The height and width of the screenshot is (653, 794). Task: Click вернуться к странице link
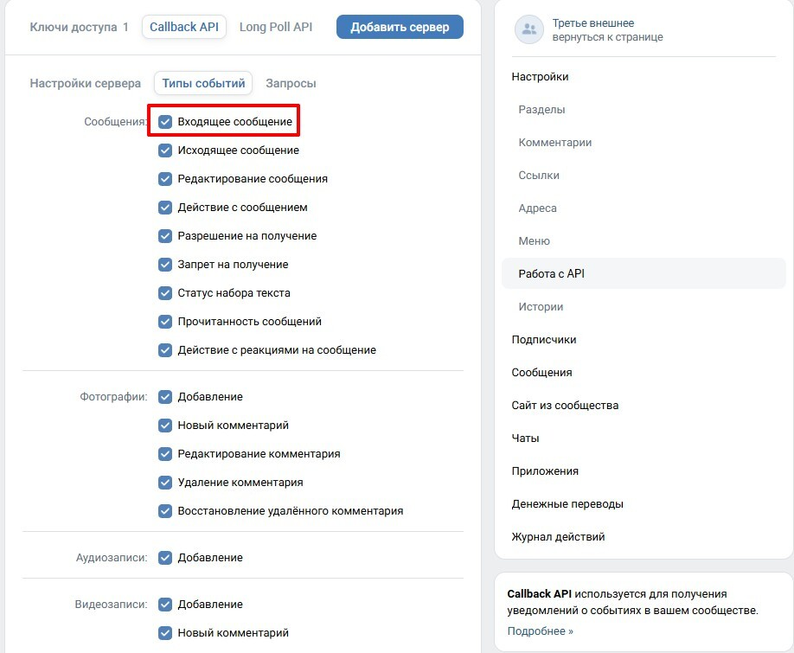(607, 37)
